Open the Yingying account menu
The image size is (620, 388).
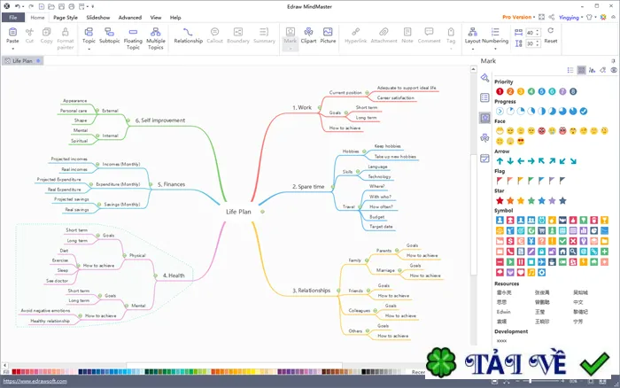coord(570,18)
